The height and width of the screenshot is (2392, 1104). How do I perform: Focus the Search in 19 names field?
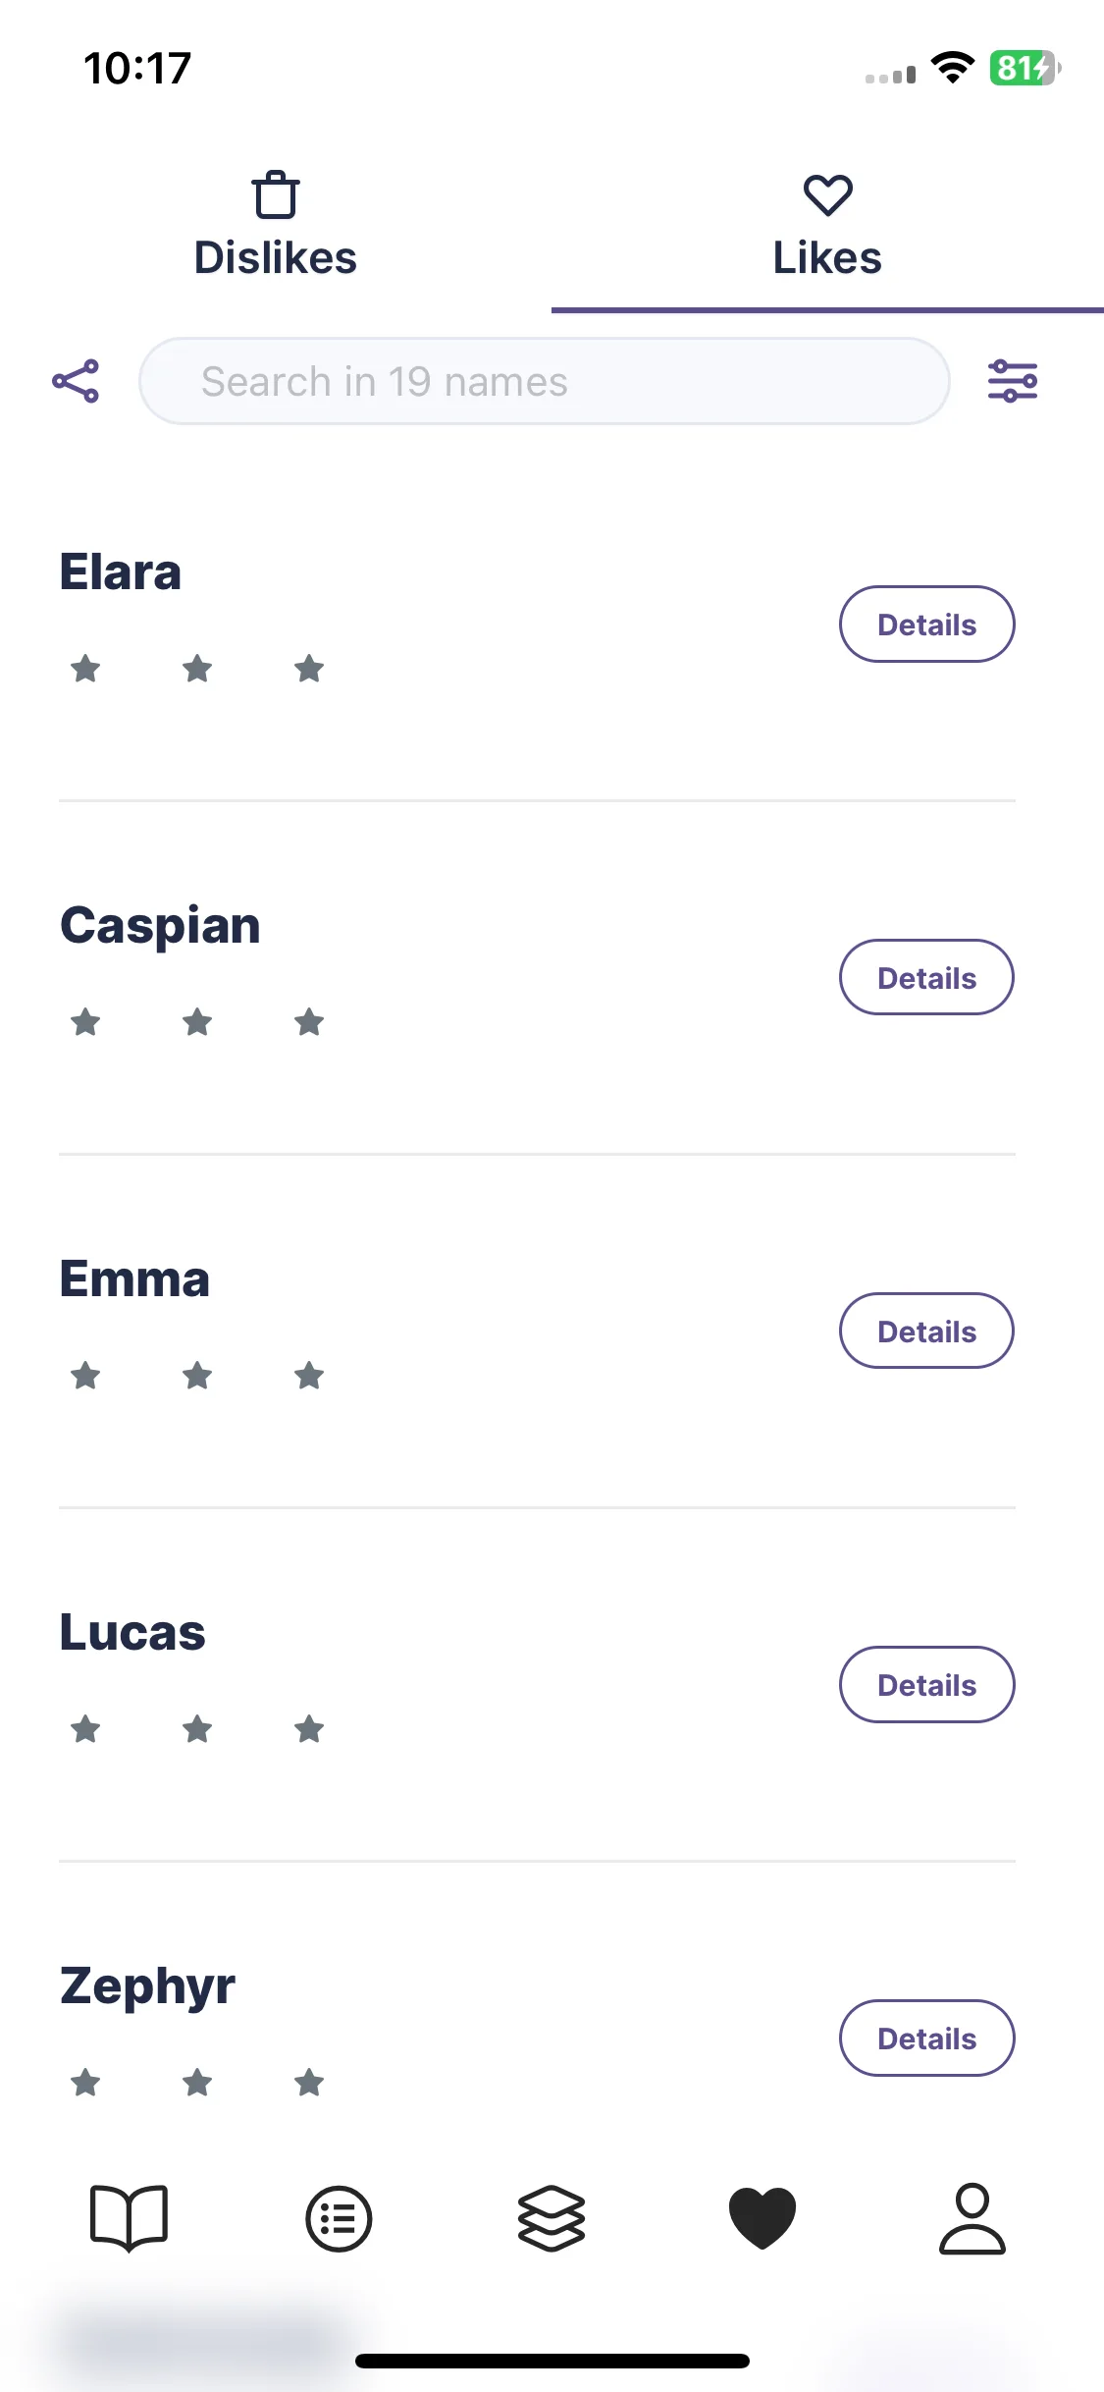545,381
